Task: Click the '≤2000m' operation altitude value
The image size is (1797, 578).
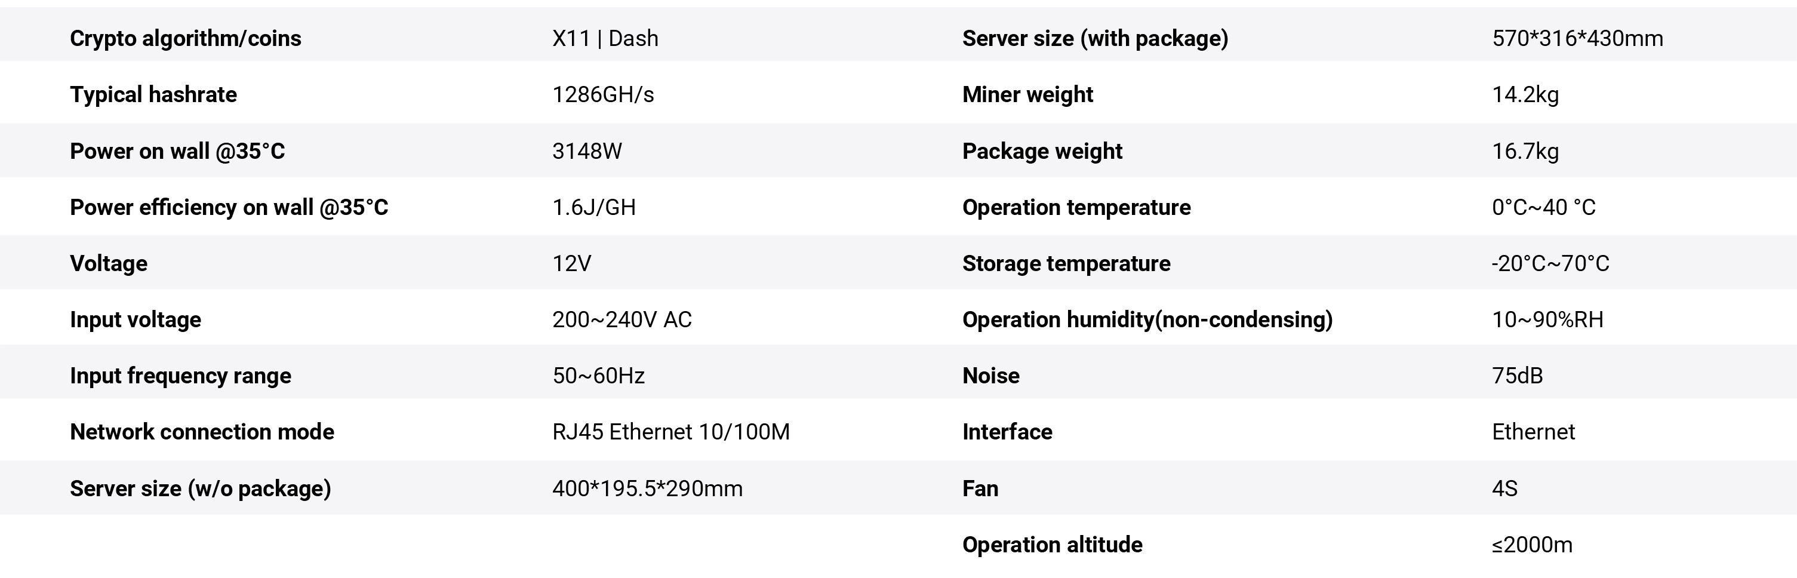Action: (1532, 545)
